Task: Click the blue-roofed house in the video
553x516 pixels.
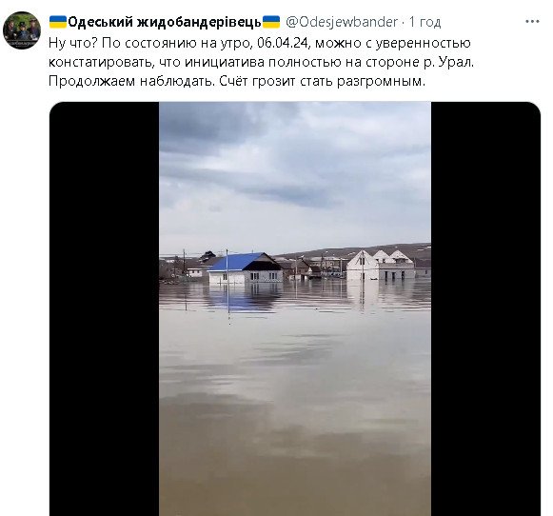Action: (246, 268)
